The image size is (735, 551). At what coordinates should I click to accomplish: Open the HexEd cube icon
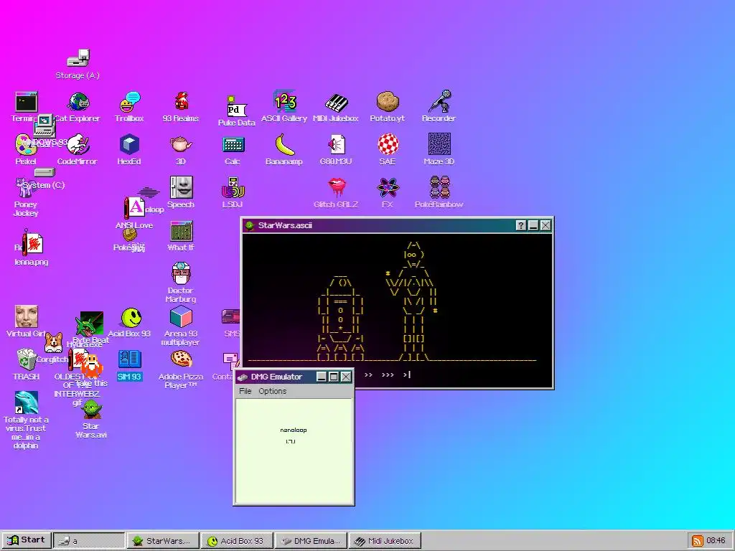(129, 145)
